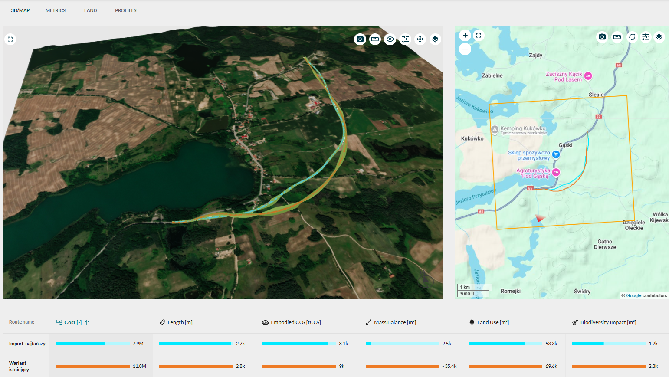Screen dimensions: 669x377
Task: Open the map layers selector
Action: click(x=659, y=37)
